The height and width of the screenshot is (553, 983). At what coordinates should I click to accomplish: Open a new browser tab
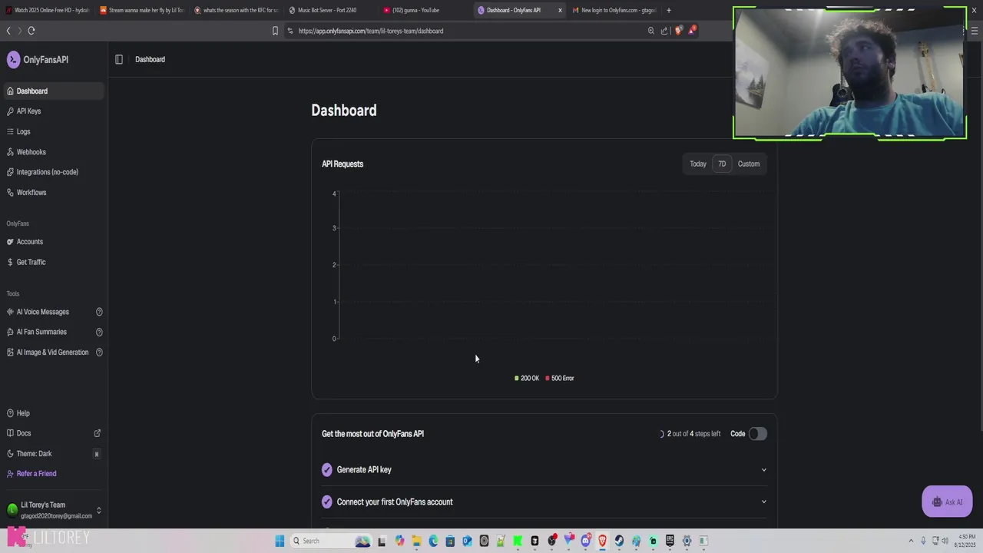coord(669,10)
